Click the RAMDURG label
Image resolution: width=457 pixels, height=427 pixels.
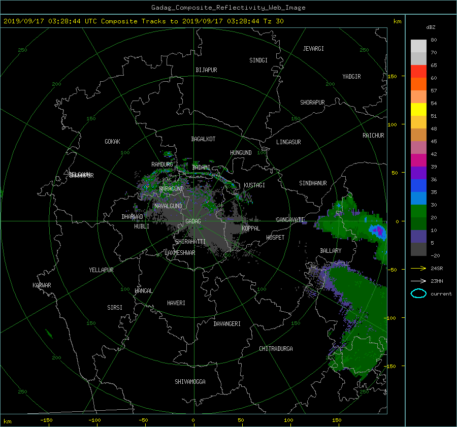point(162,165)
